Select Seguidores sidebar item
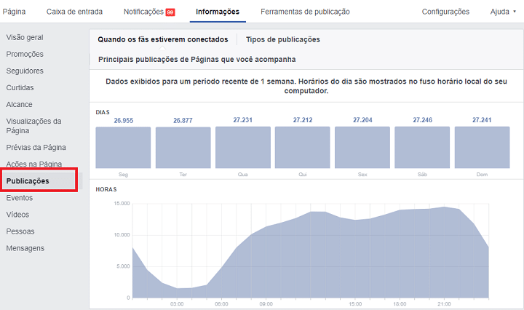 pos(25,71)
